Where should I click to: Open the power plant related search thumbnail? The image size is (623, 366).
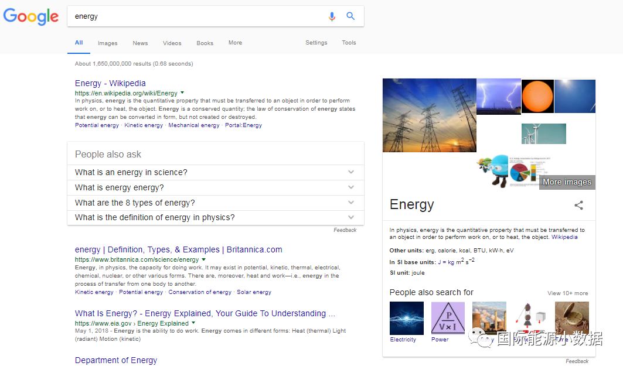point(489,317)
